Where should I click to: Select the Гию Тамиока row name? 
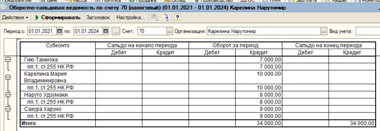[41, 59]
